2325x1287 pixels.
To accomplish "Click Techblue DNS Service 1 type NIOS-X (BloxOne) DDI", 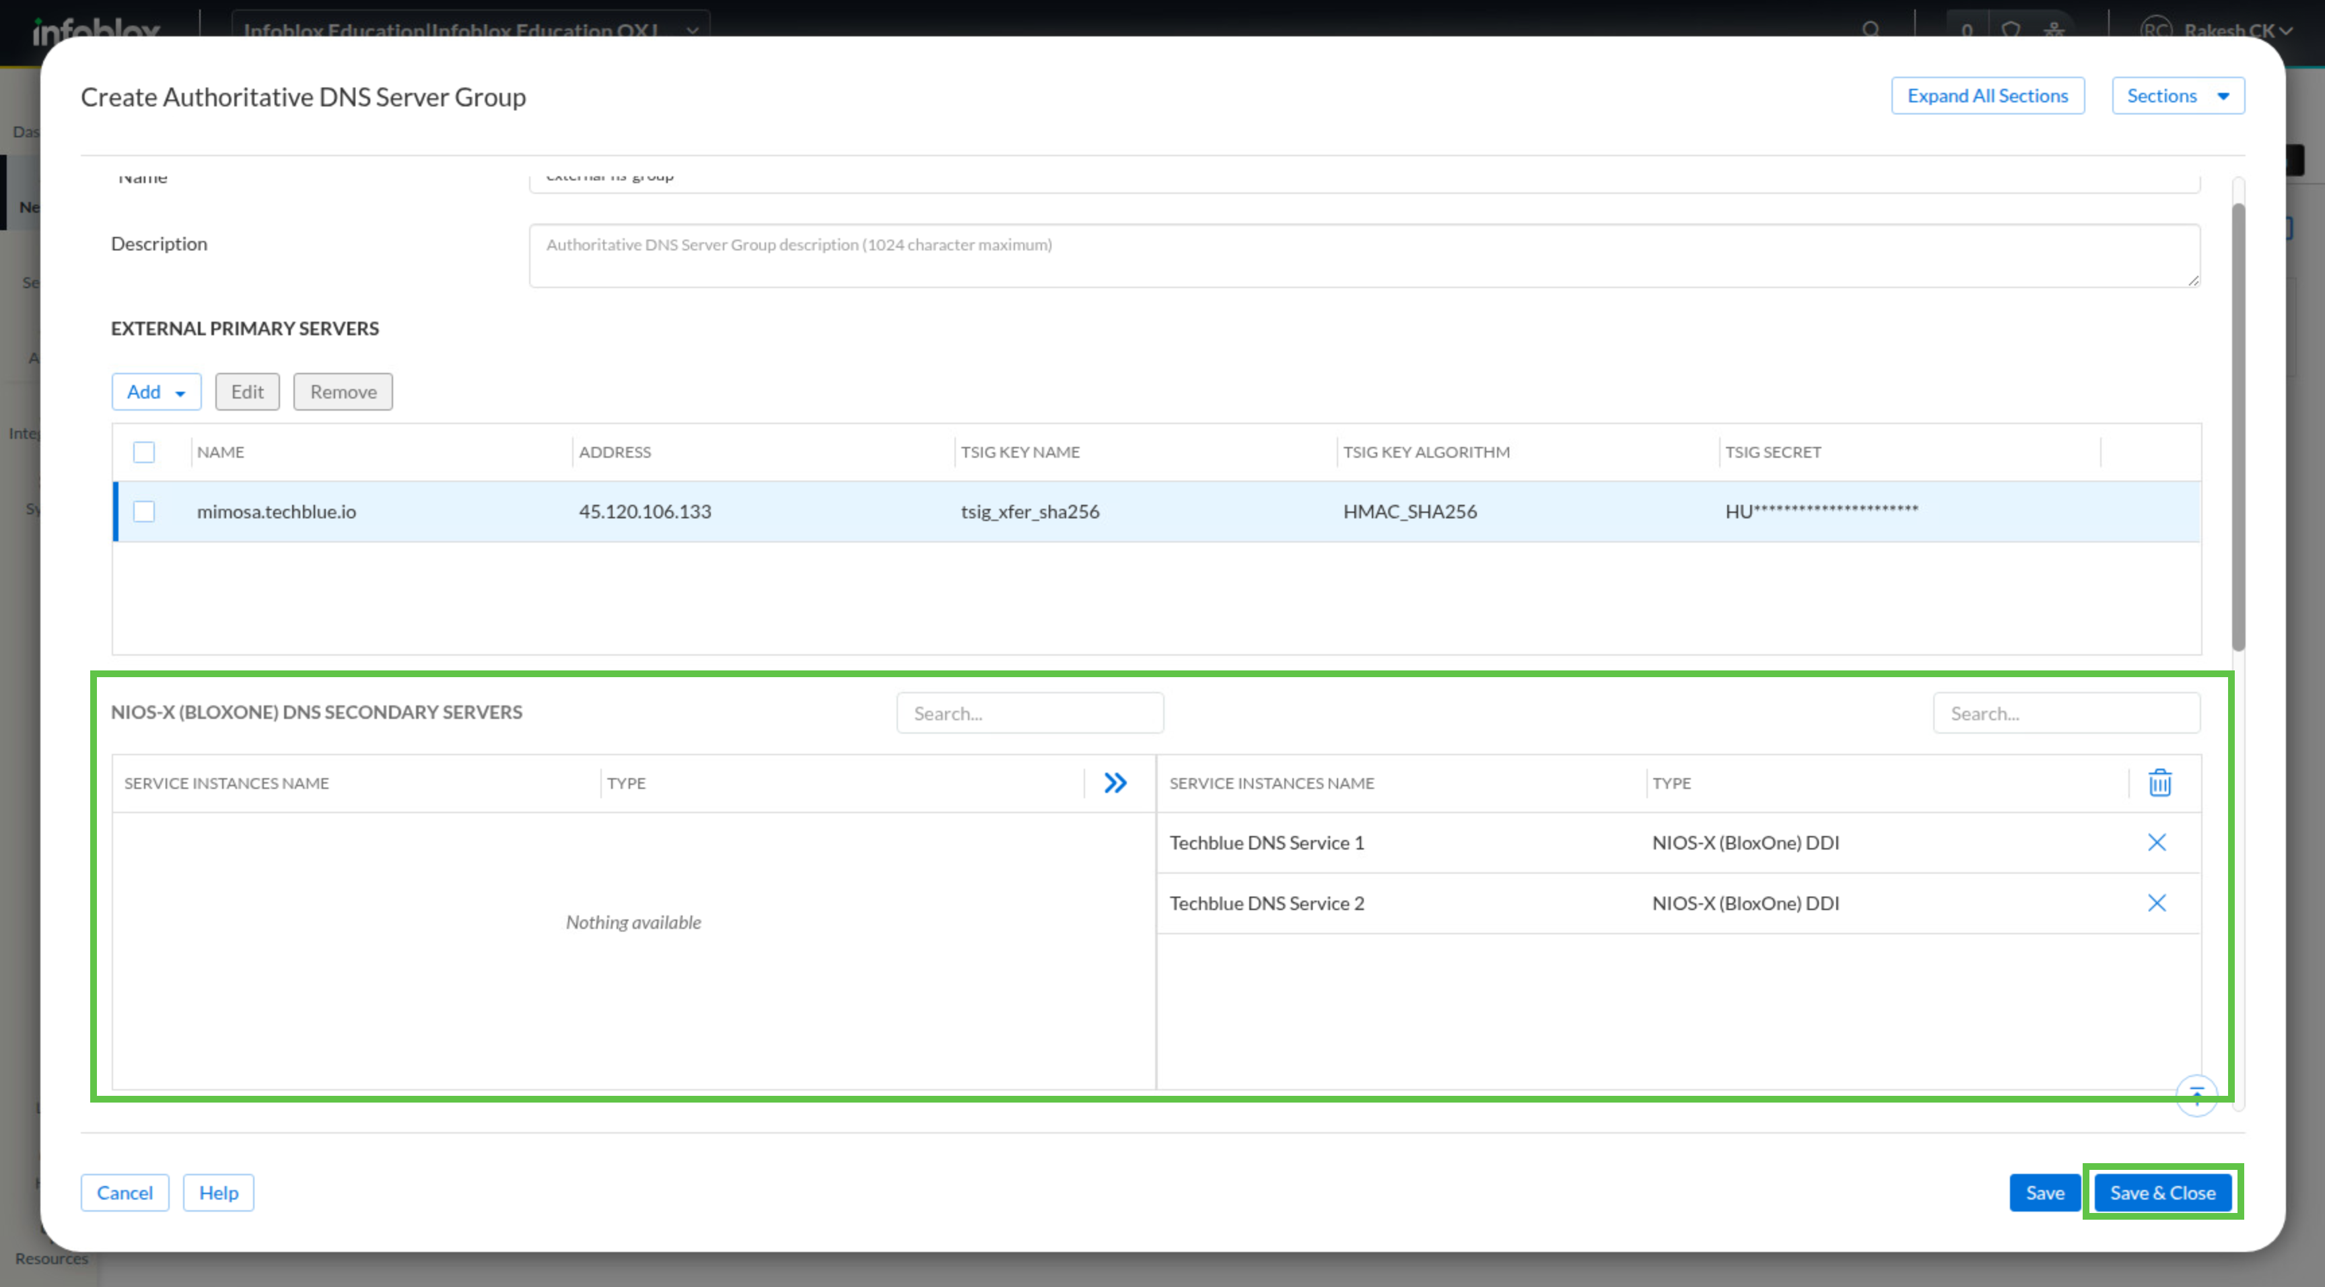I will [1745, 842].
